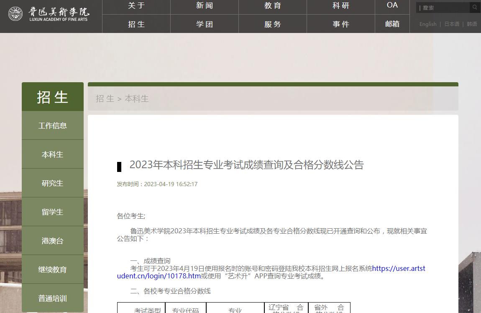
Task: Focus the 搜索 search input field
Action: (443, 8)
